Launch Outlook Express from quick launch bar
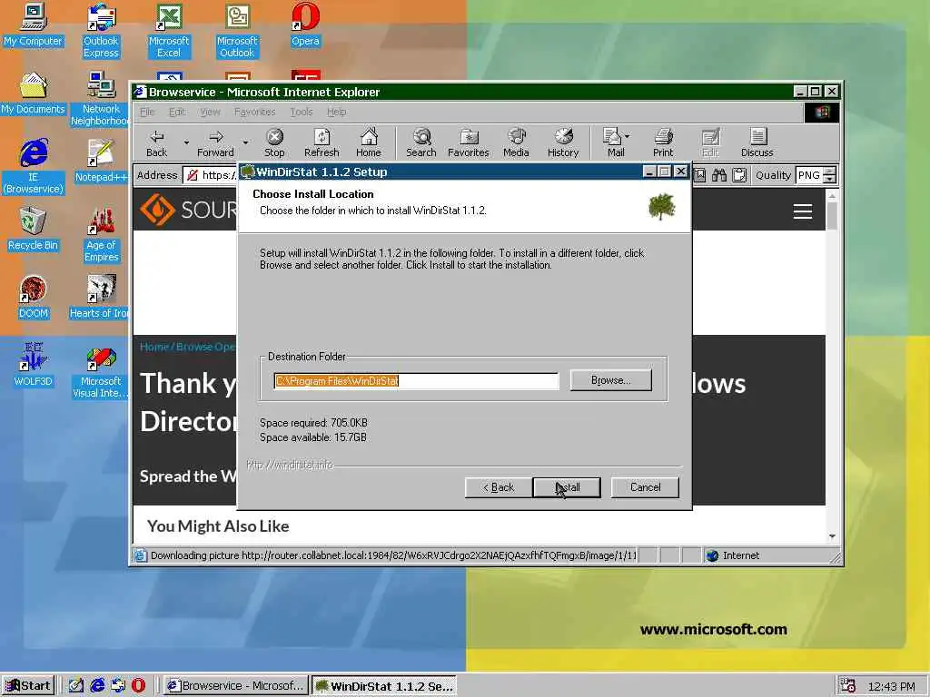This screenshot has width=930, height=697. [118, 686]
